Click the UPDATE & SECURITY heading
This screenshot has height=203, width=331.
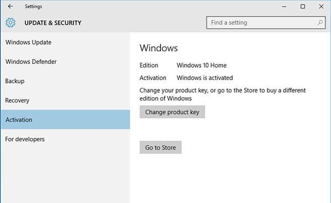(53, 23)
